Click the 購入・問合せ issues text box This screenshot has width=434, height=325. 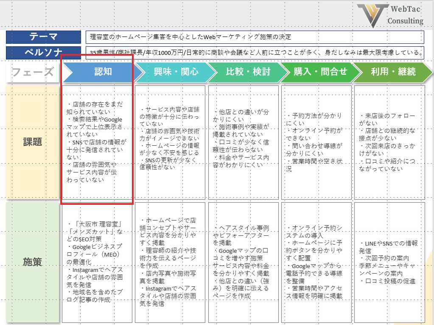[316, 142]
